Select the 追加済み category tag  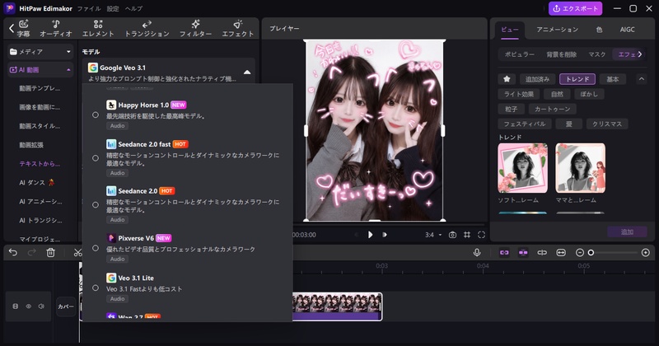click(537, 79)
